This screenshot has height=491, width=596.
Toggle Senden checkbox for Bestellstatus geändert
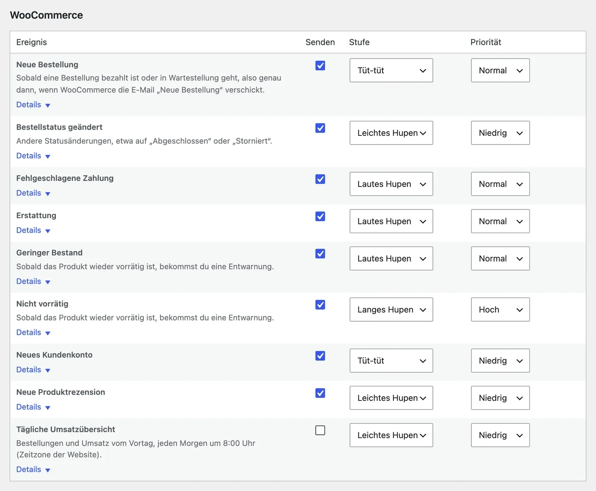(x=320, y=128)
